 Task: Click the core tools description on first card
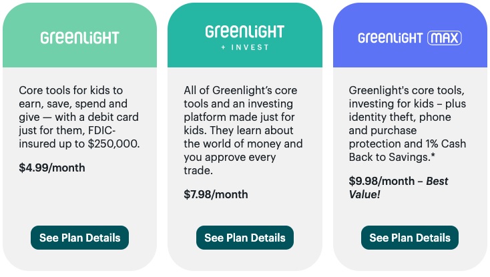(79, 117)
